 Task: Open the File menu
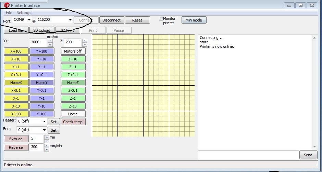point(9,13)
